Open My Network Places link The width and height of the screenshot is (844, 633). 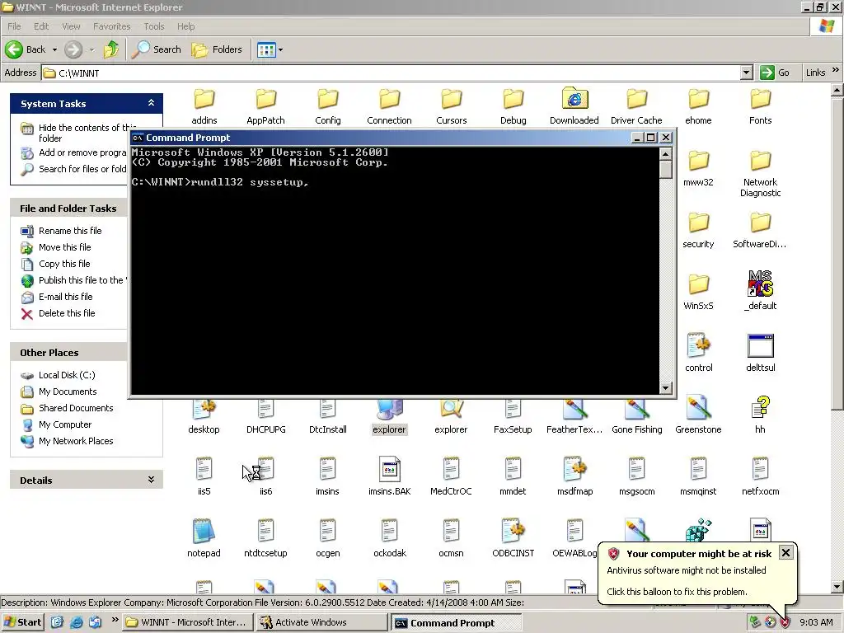click(76, 442)
